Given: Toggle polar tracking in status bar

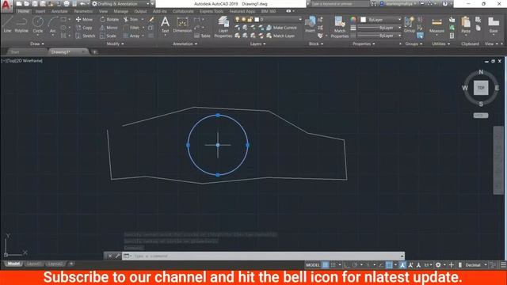Looking at the screenshot, I should [355, 265].
